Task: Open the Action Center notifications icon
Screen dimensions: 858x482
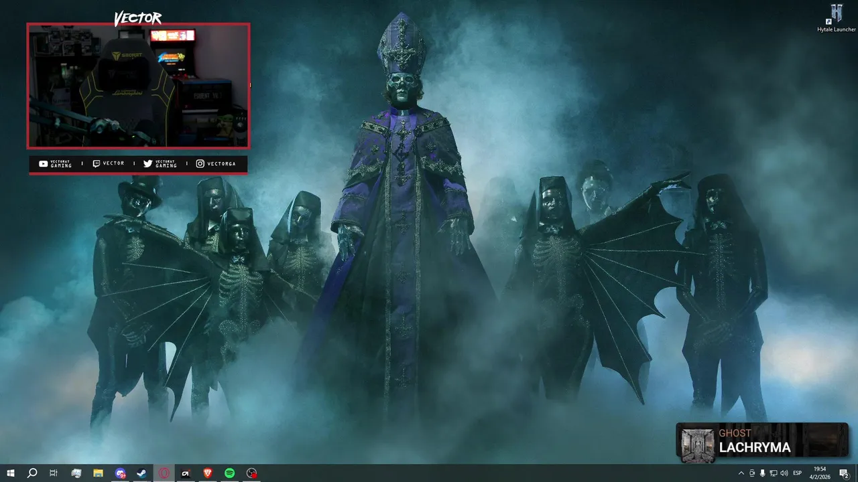Action: [x=844, y=473]
